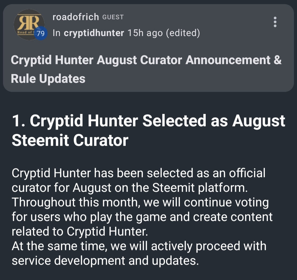The image size is (297, 280).
Task: Click the 'related to Cryptid Hunter.' line
Action: pyautogui.click(x=80, y=232)
